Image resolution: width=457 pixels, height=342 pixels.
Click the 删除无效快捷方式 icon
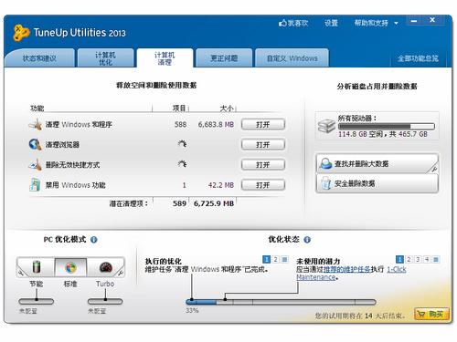coord(36,164)
